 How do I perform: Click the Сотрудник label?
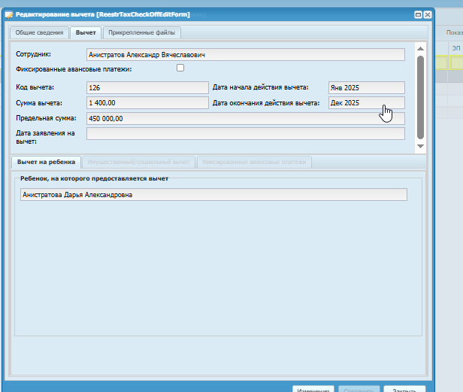point(33,54)
